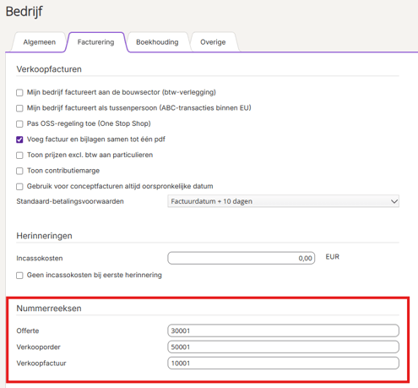
Task: Click the Standaard-betalingsvoorwaarden label
Action: [70, 201]
